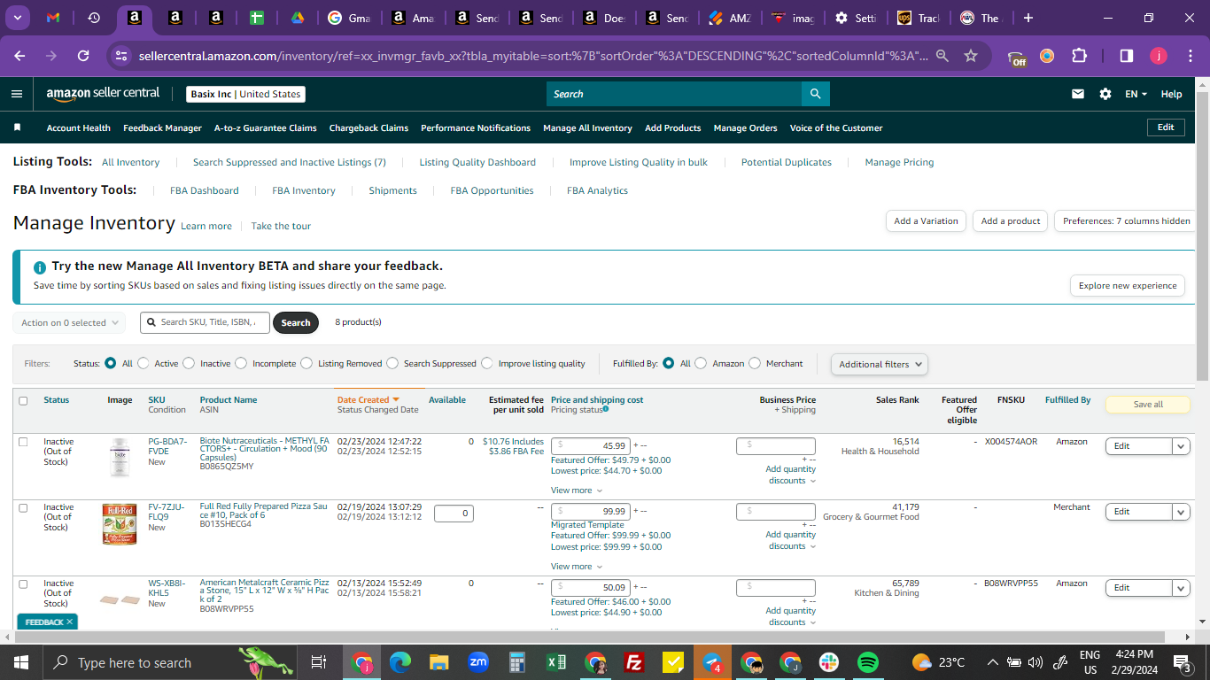Viewport: 1210px width, 680px height.
Task: Select Fulfilled By Merchant radio button
Action: [755, 363]
